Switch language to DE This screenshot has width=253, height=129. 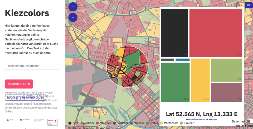click(x=249, y=5)
